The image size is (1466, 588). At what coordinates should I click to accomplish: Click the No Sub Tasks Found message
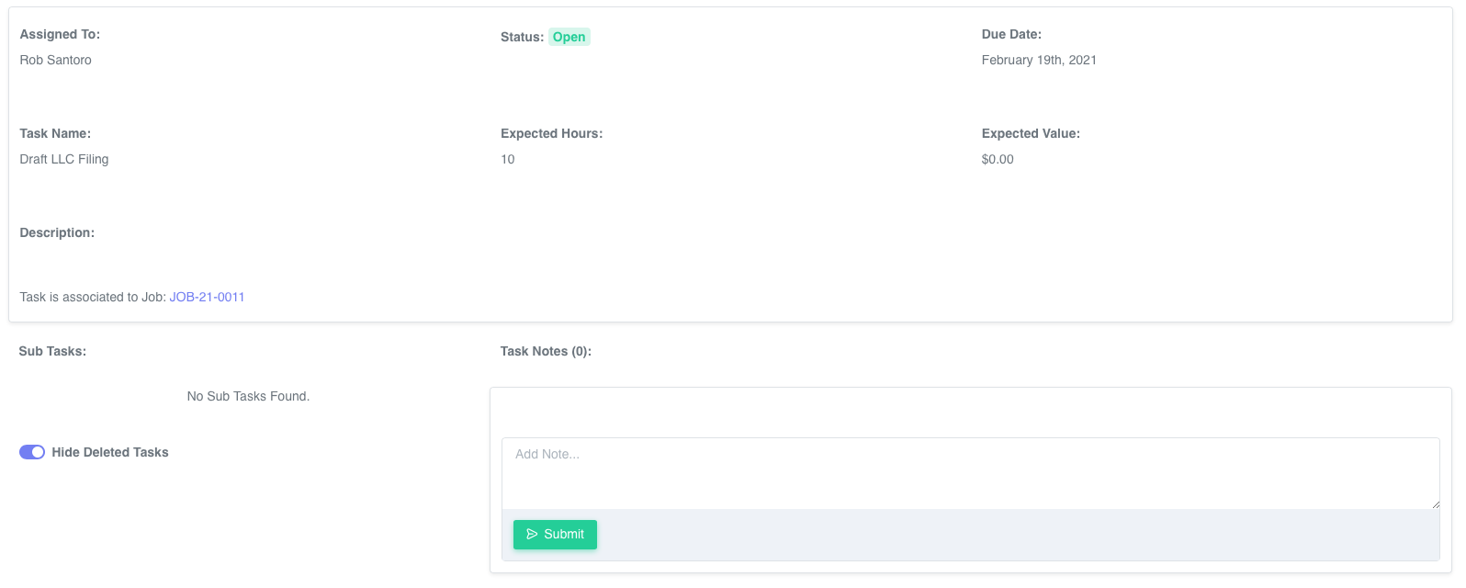(248, 396)
